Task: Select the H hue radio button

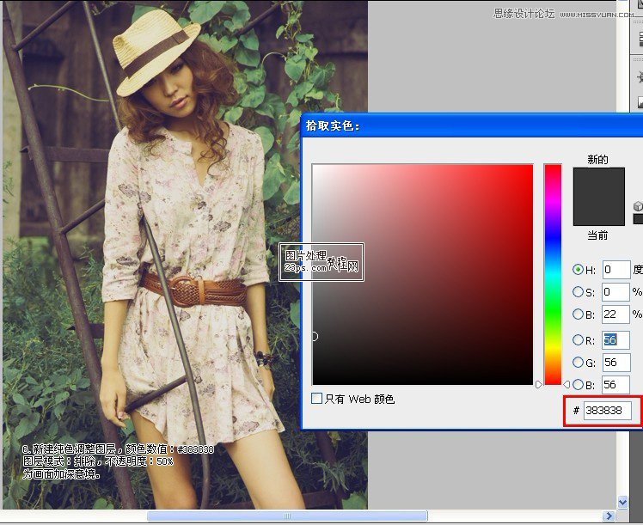Action: [578, 269]
